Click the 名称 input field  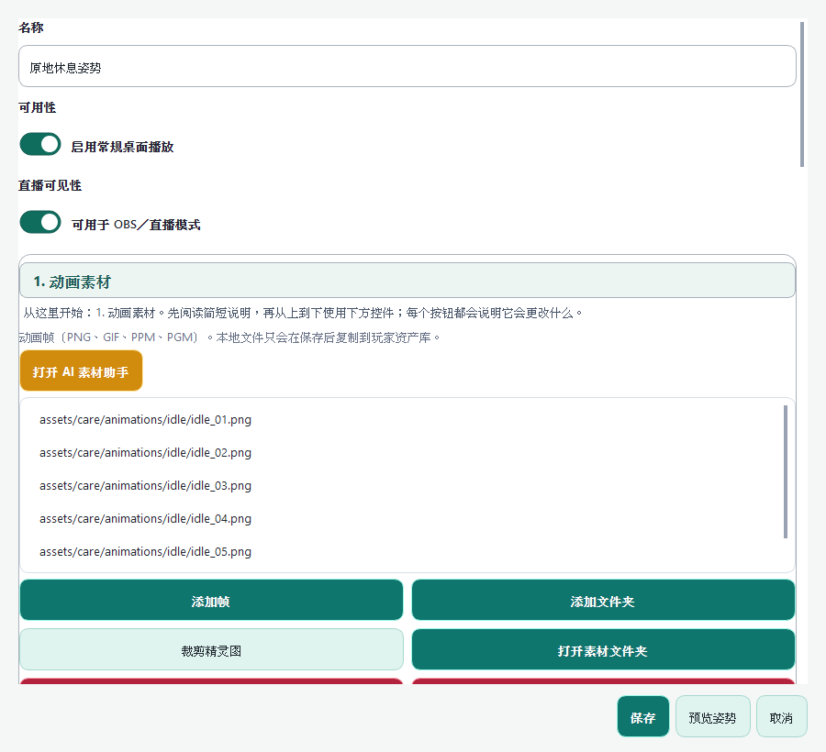click(x=407, y=66)
